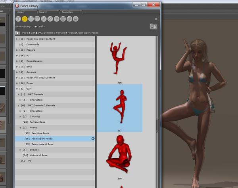
Task: Refresh the Josie Sport Poses folder
Action: (x=93, y=139)
